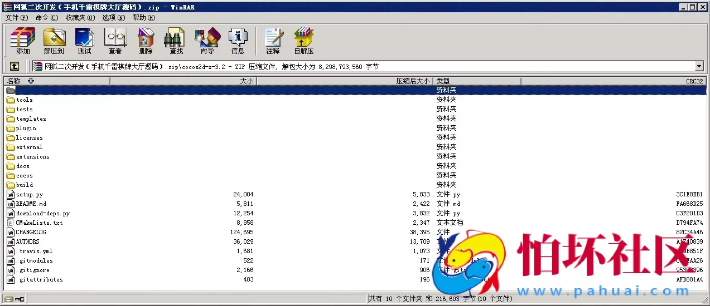The width and height of the screenshot is (710, 306).
Task: Click the Extract To (解压到) toolbar icon
Action: (x=54, y=41)
